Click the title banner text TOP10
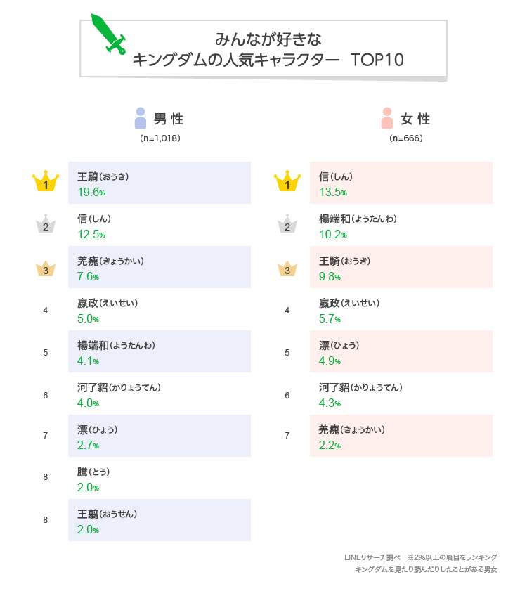Screen dimensions: 527x603 point(377,60)
